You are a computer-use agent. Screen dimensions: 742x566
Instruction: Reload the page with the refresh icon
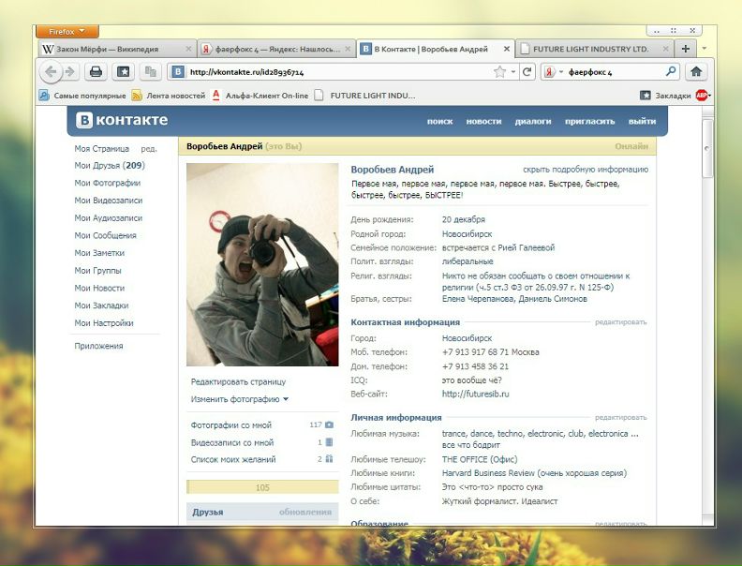pyautogui.click(x=527, y=71)
